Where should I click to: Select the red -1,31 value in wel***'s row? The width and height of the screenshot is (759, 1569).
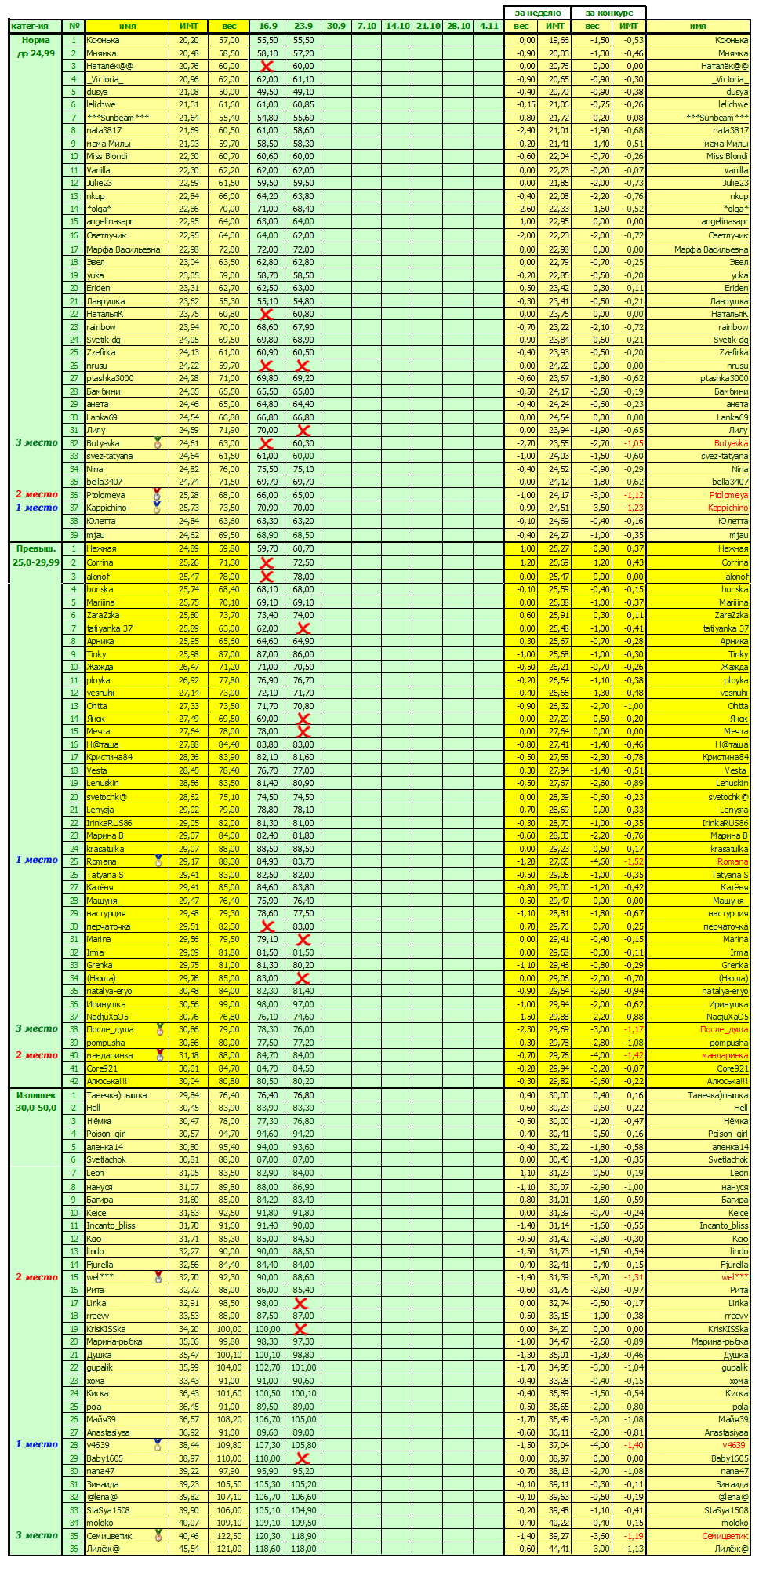(634, 1277)
